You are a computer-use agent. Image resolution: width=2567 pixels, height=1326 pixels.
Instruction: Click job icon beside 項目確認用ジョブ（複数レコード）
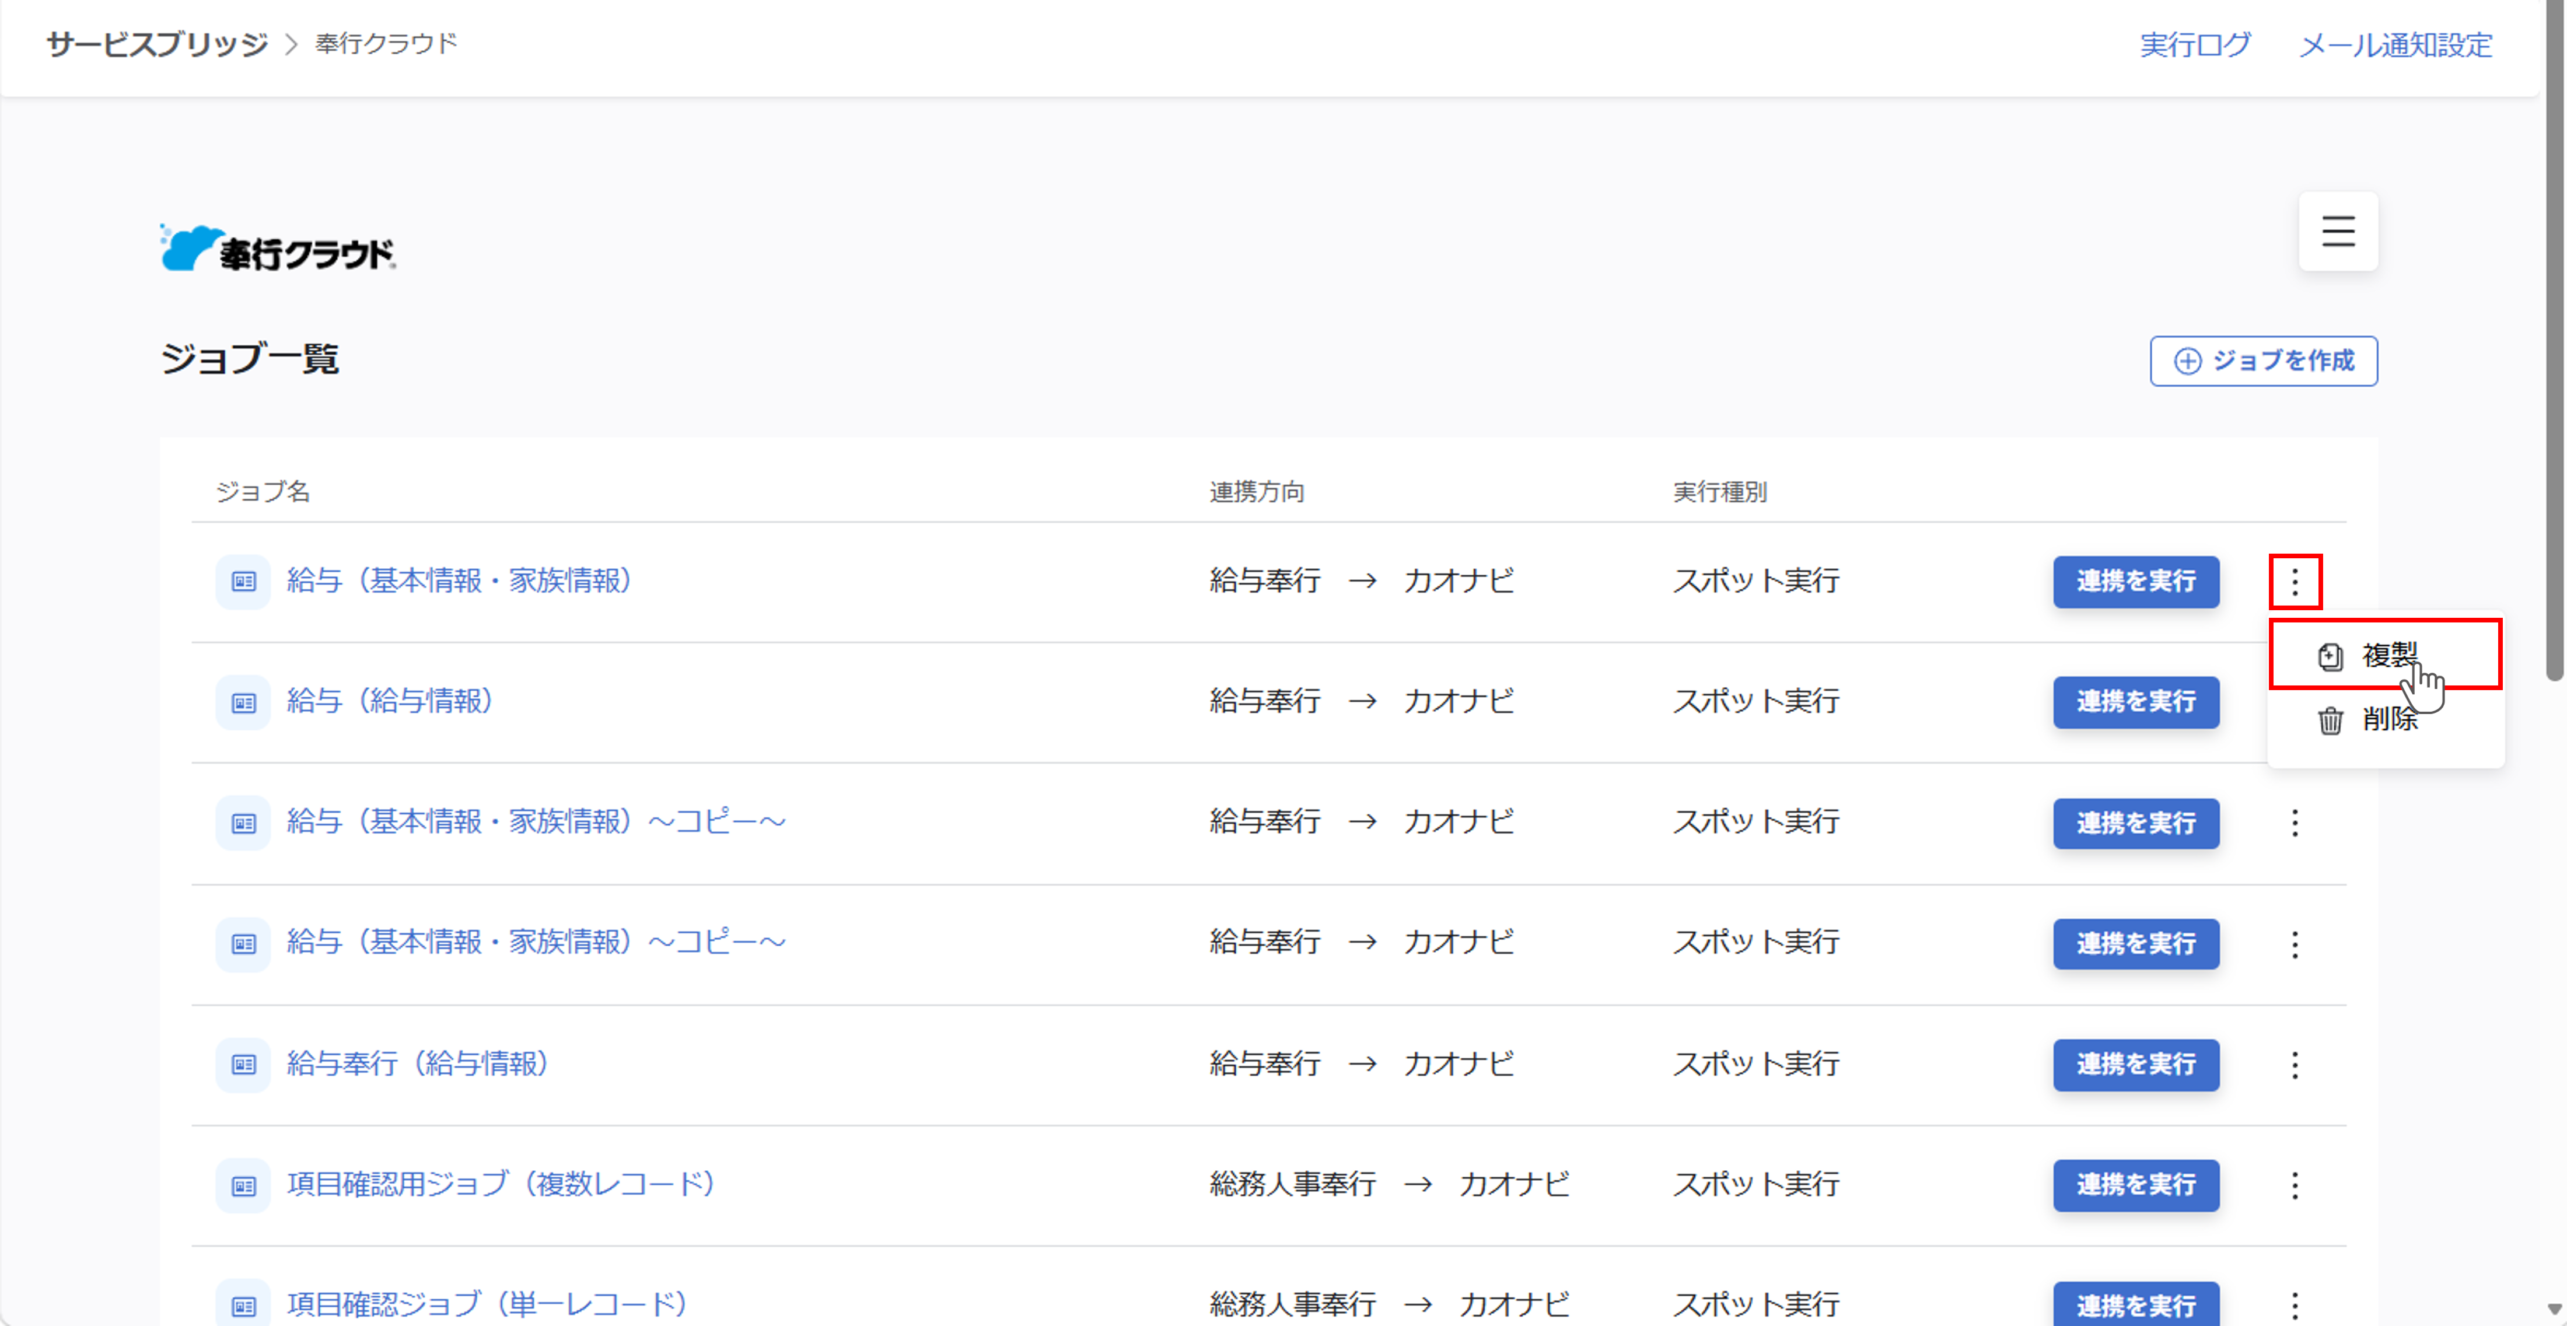pyautogui.click(x=243, y=1185)
